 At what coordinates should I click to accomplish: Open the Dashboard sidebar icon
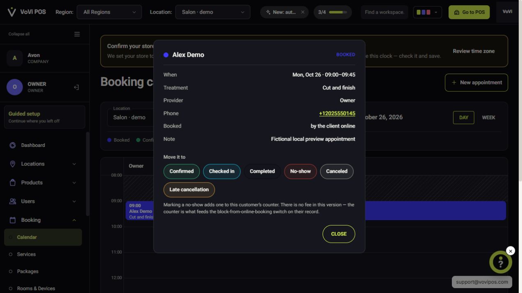[x=13, y=145]
